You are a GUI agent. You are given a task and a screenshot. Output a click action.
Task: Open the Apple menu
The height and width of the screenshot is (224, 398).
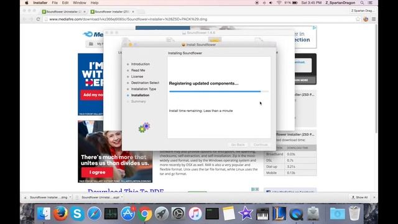click(x=26, y=2)
